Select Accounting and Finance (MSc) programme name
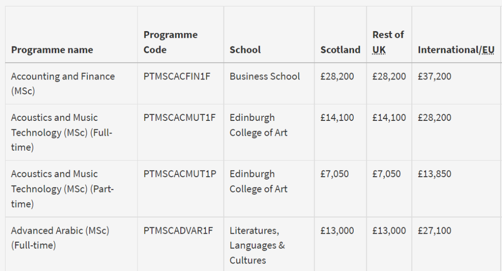The height and width of the screenshot is (271, 502). [x=63, y=83]
